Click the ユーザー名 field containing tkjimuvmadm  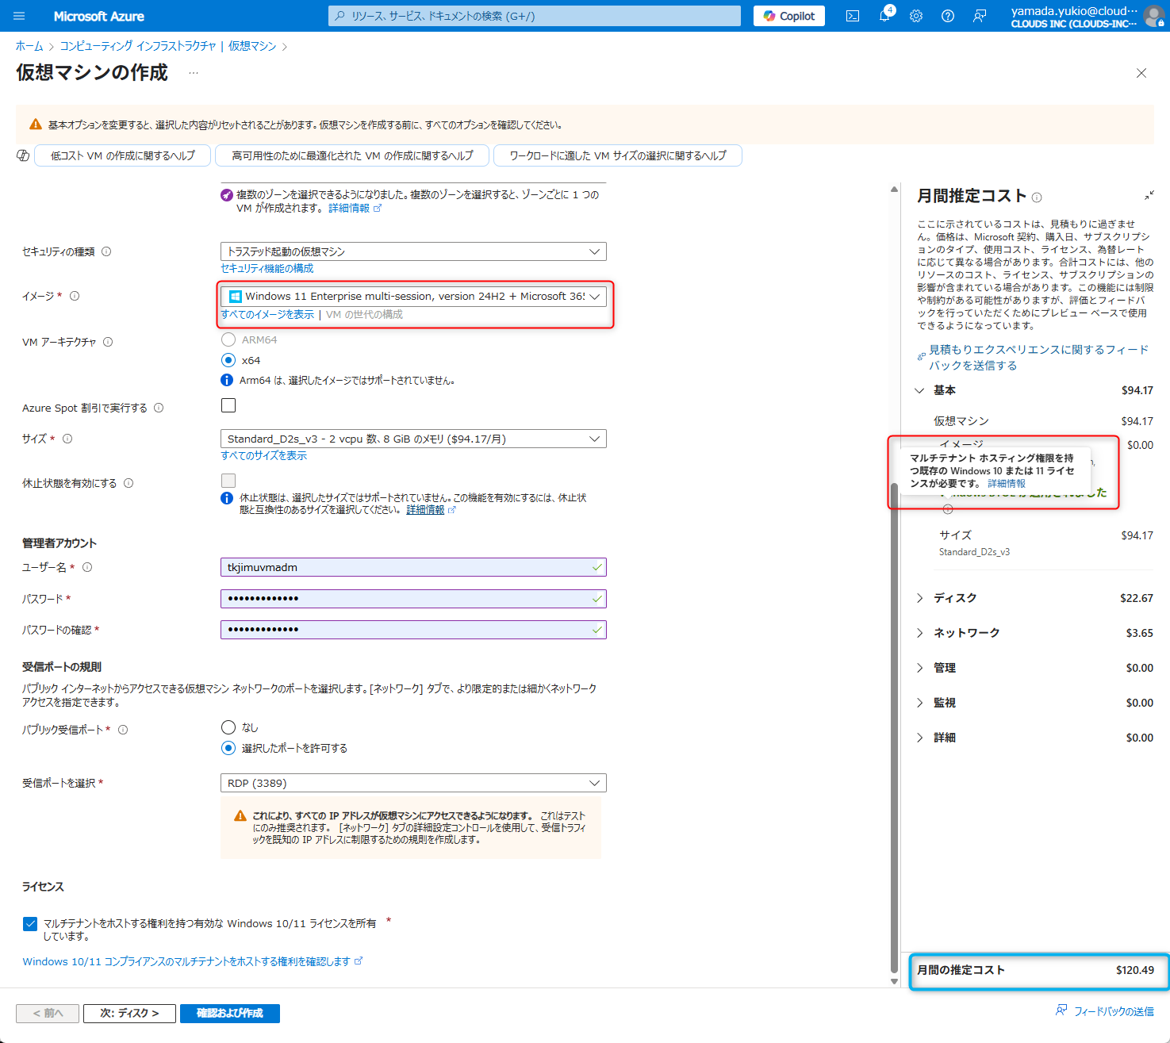point(413,567)
